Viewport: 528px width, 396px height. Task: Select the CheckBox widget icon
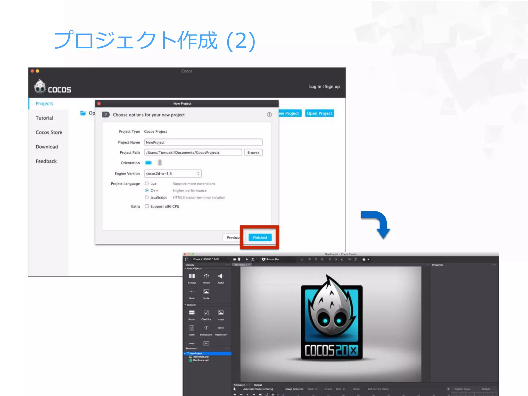pyautogui.click(x=206, y=313)
